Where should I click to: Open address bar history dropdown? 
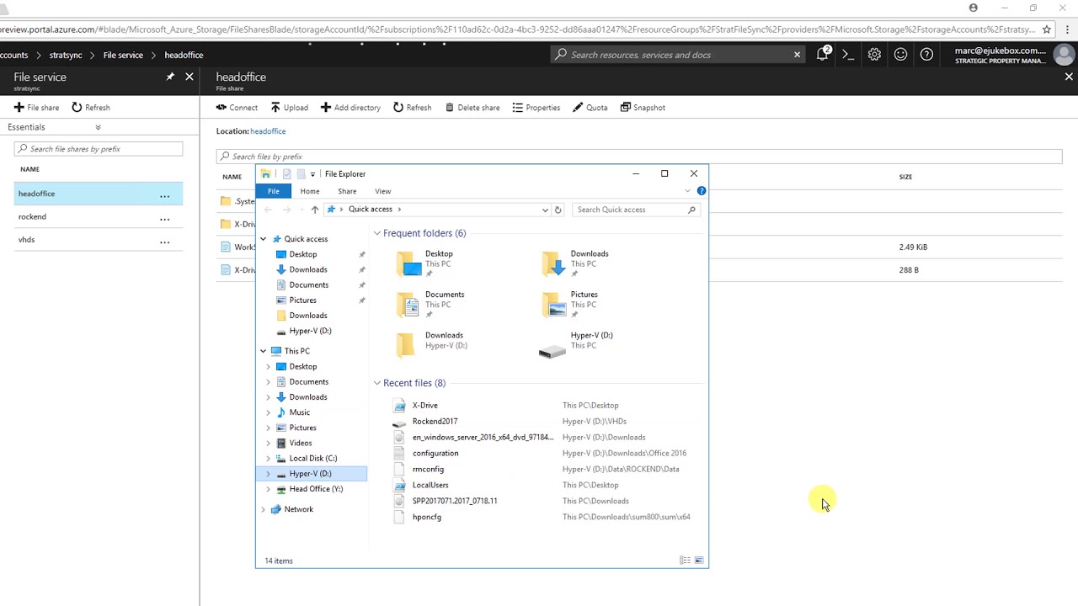(x=545, y=210)
